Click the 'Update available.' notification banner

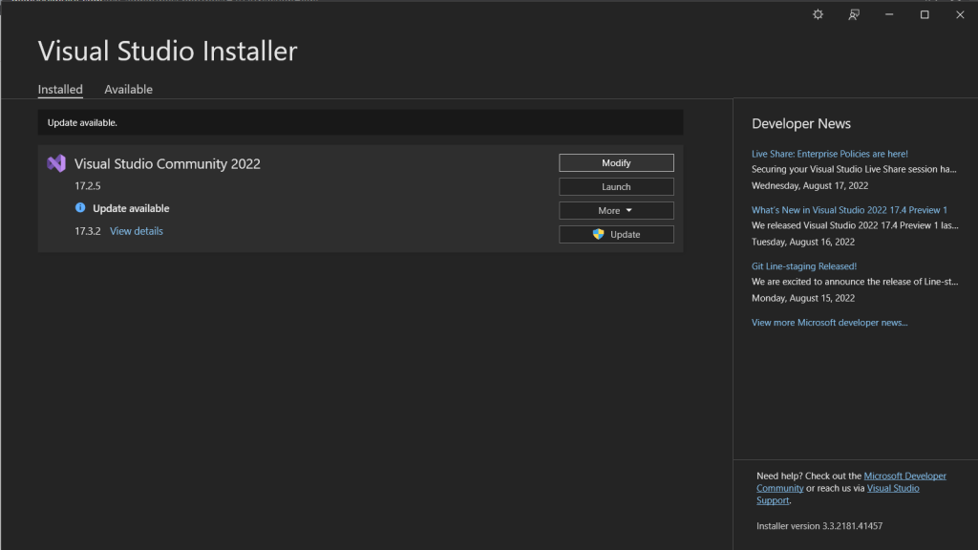click(360, 122)
